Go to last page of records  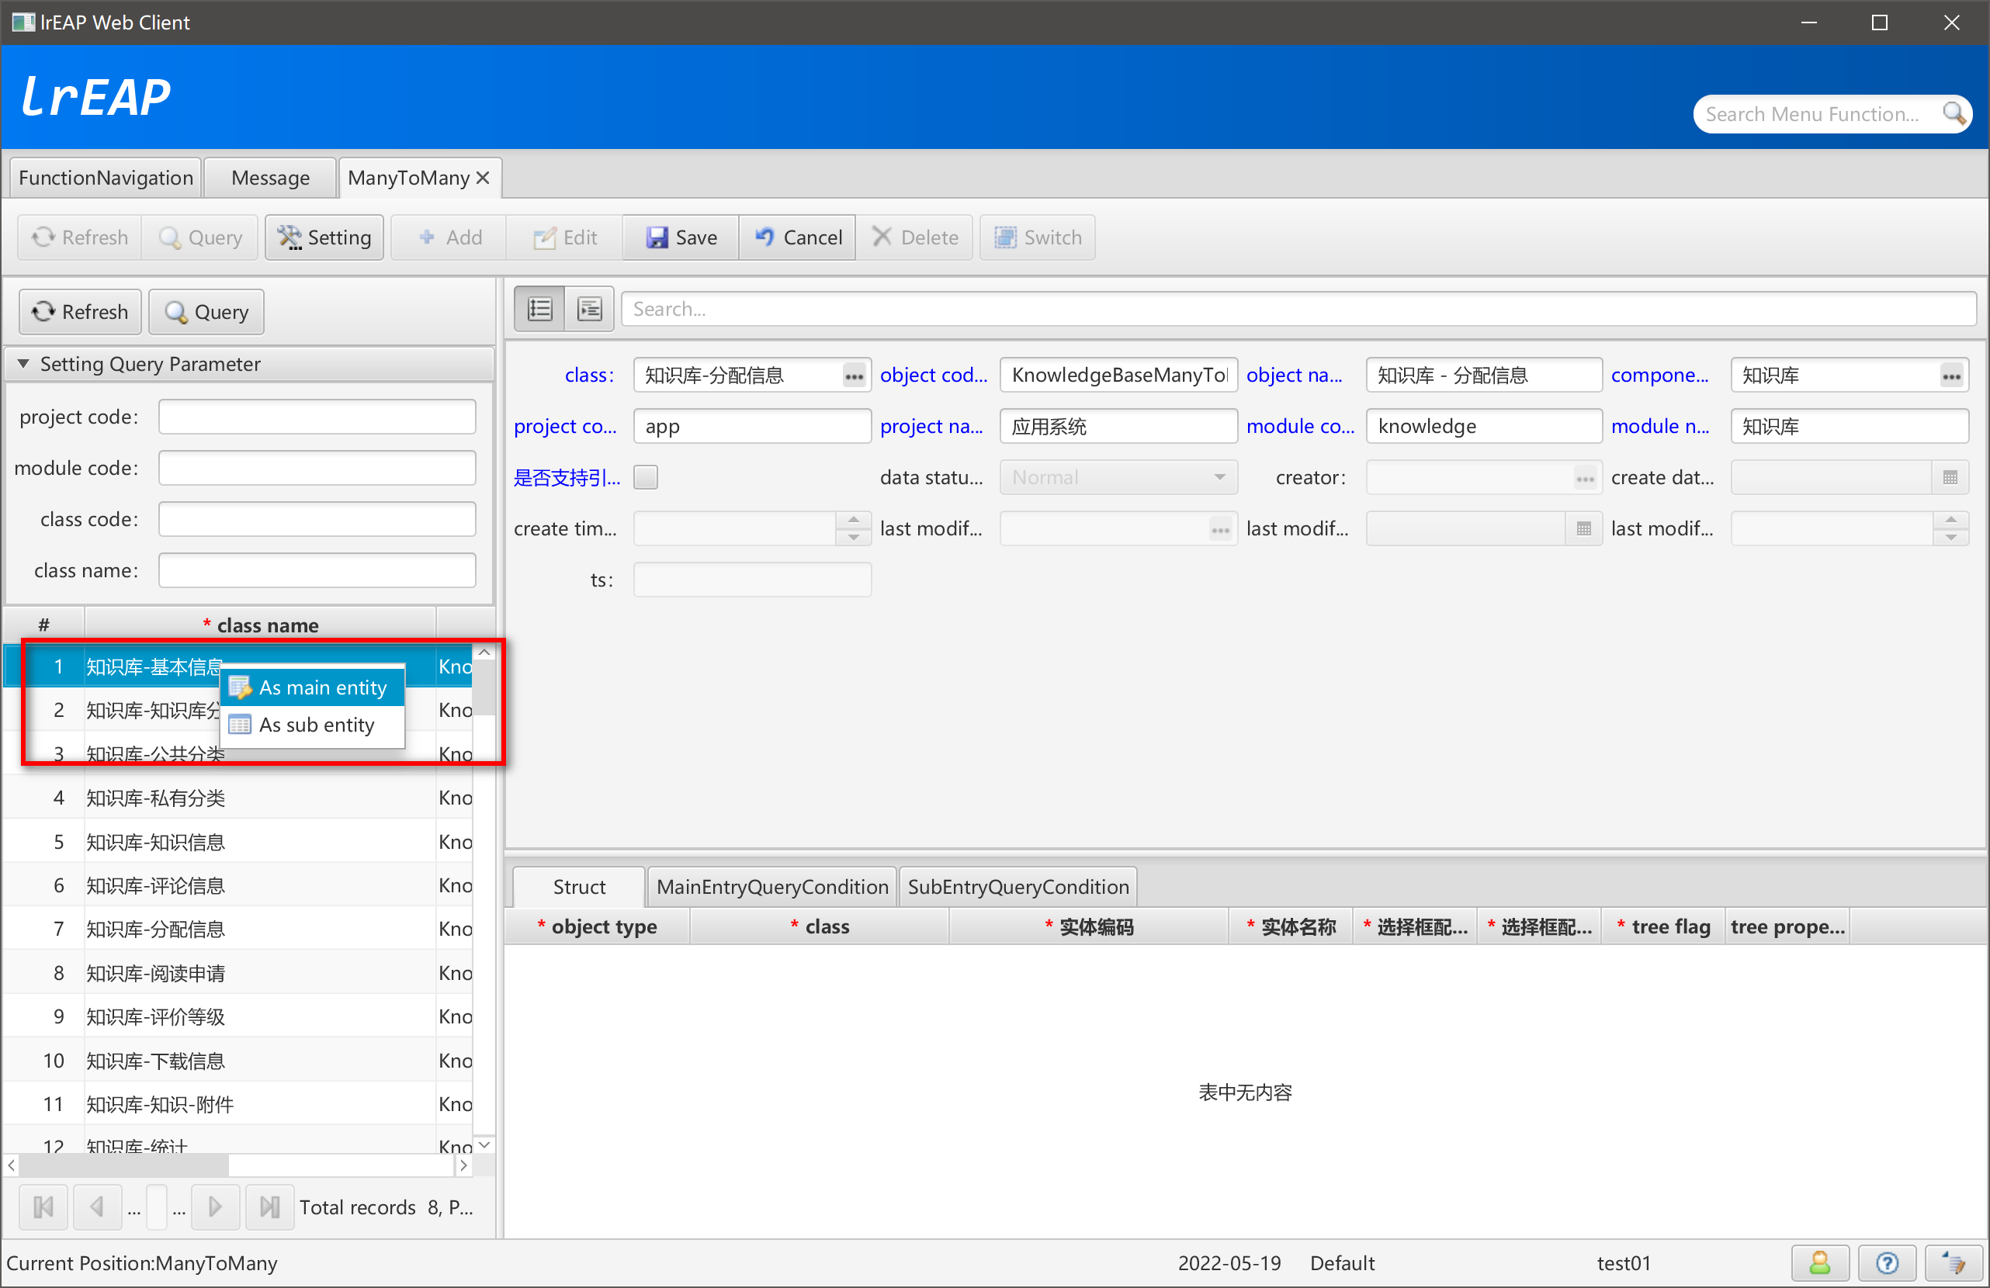pyautogui.click(x=269, y=1207)
